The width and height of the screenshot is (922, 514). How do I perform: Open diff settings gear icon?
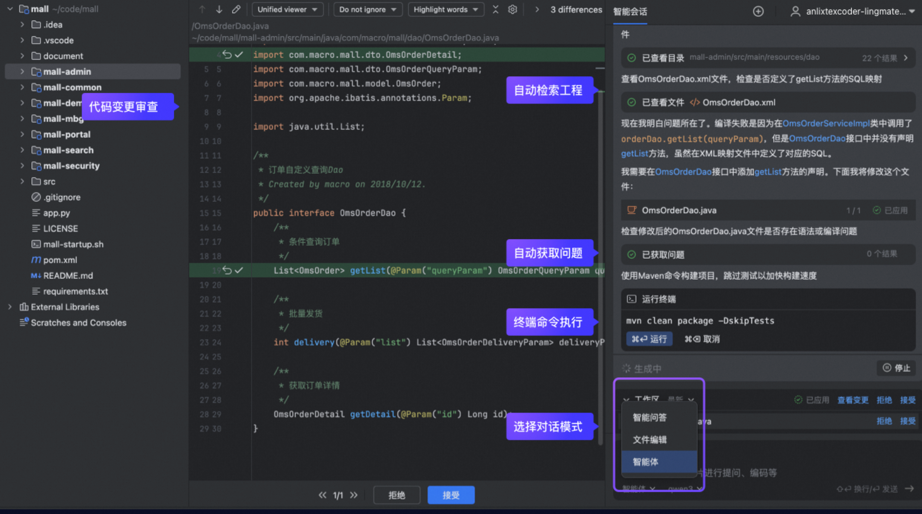point(512,10)
